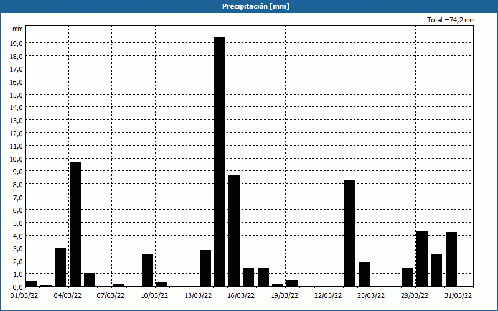
Task: Click the "3,0" y-axis value
Action: coord(17,248)
